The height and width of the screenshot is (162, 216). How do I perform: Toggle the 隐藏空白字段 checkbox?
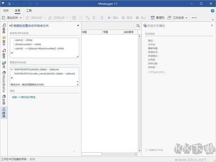coord(147,150)
